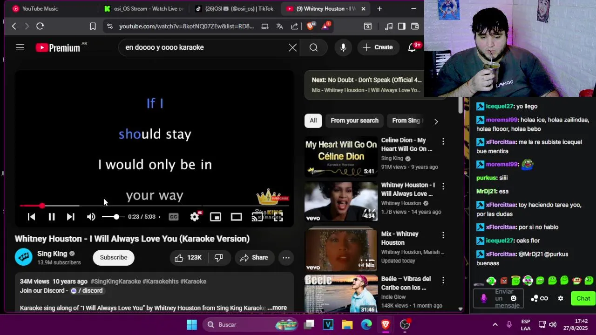
Task: Switch to the YouTube Music browser tab
Action: pyautogui.click(x=52, y=8)
